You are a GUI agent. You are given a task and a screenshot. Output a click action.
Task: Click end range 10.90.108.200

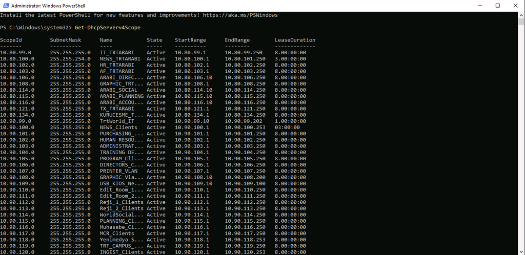pyautogui.click(x=245, y=177)
